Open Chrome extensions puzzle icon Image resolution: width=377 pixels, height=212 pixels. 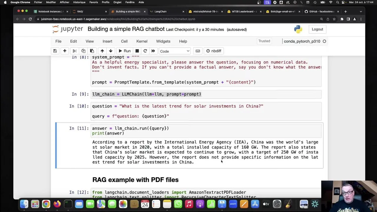[x=342, y=19]
